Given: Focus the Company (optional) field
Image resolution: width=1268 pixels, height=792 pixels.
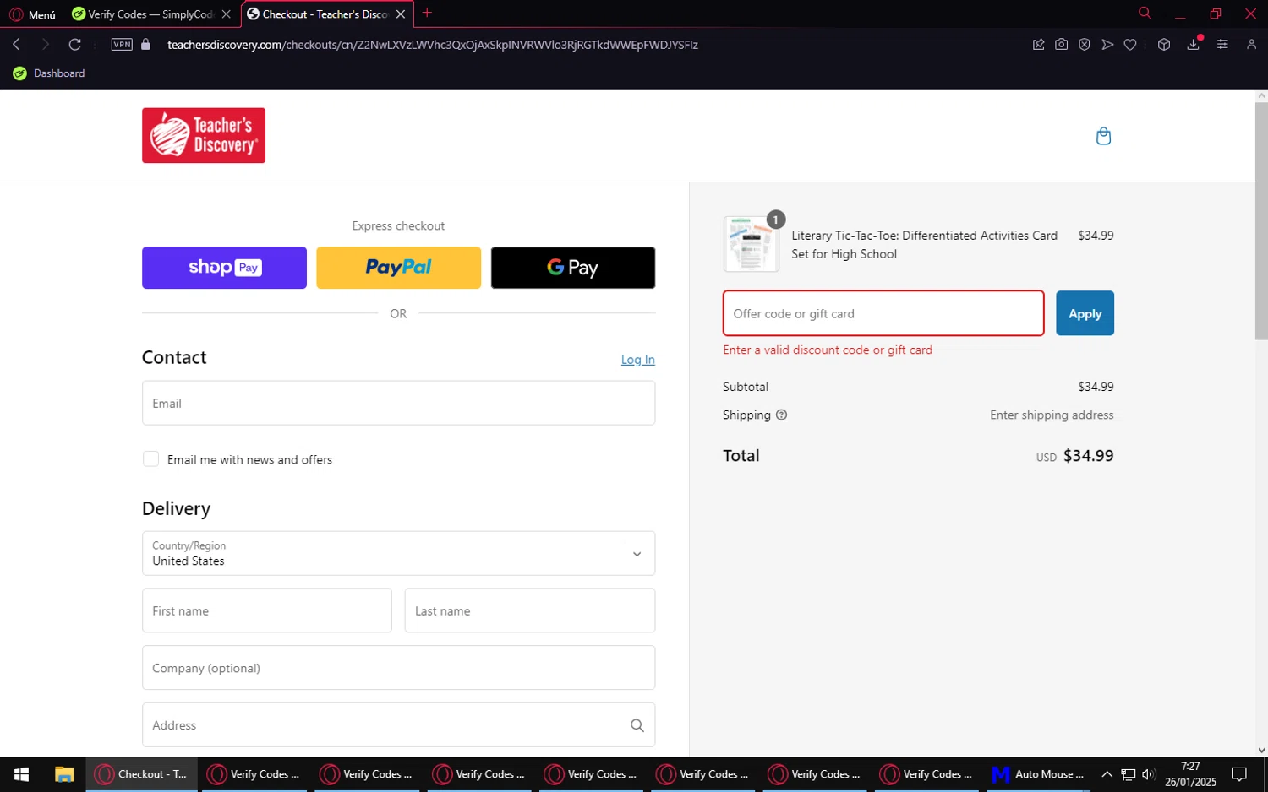Looking at the screenshot, I should pos(398,668).
